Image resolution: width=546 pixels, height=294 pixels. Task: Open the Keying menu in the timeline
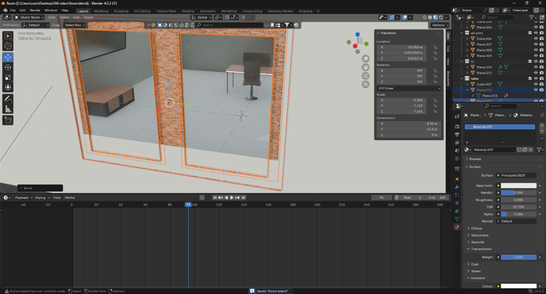click(x=41, y=198)
